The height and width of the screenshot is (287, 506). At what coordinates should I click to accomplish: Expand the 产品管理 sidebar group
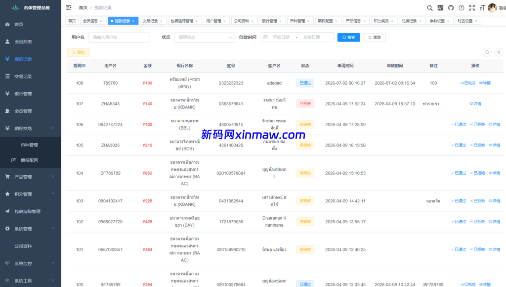pos(30,177)
